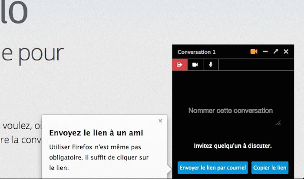
Task: Pop out the conversation with arrow icon
Action: pos(276,52)
